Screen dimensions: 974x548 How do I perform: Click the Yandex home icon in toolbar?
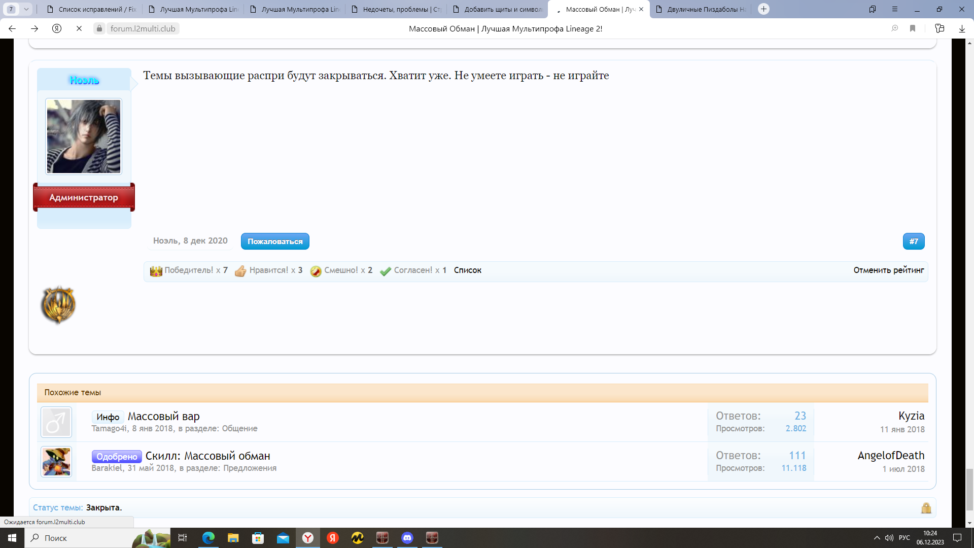(x=57, y=29)
